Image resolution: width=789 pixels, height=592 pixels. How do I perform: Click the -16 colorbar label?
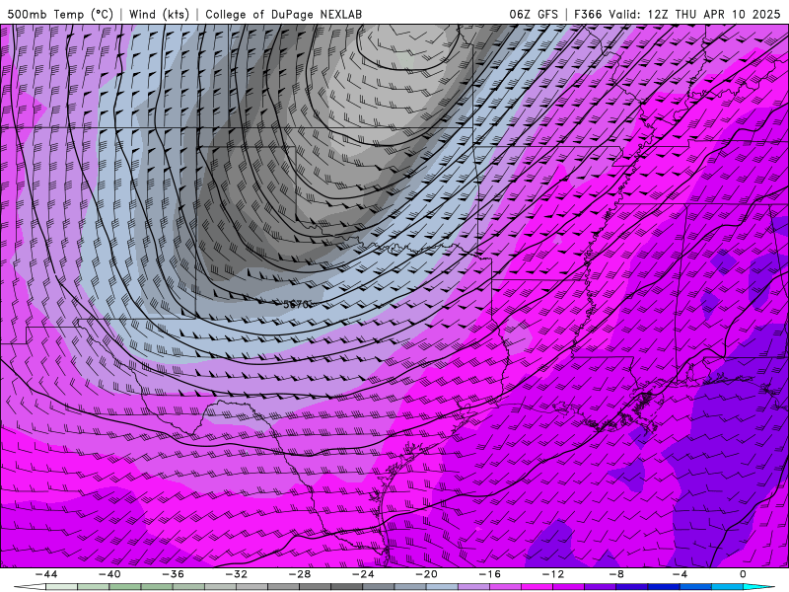pos(490,574)
